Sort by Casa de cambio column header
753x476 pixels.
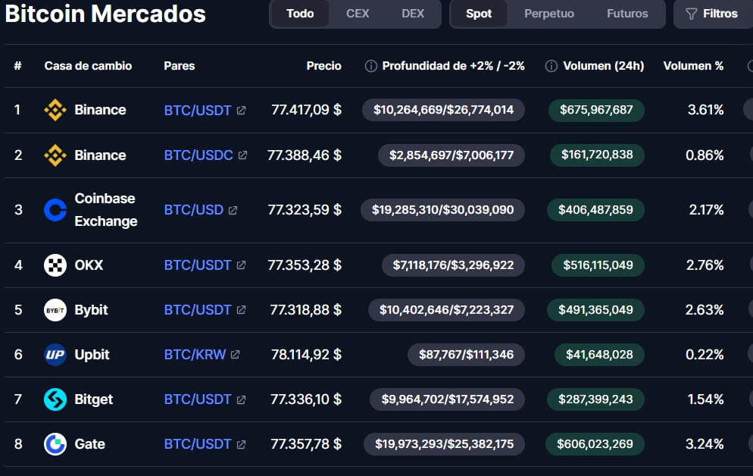[88, 66]
